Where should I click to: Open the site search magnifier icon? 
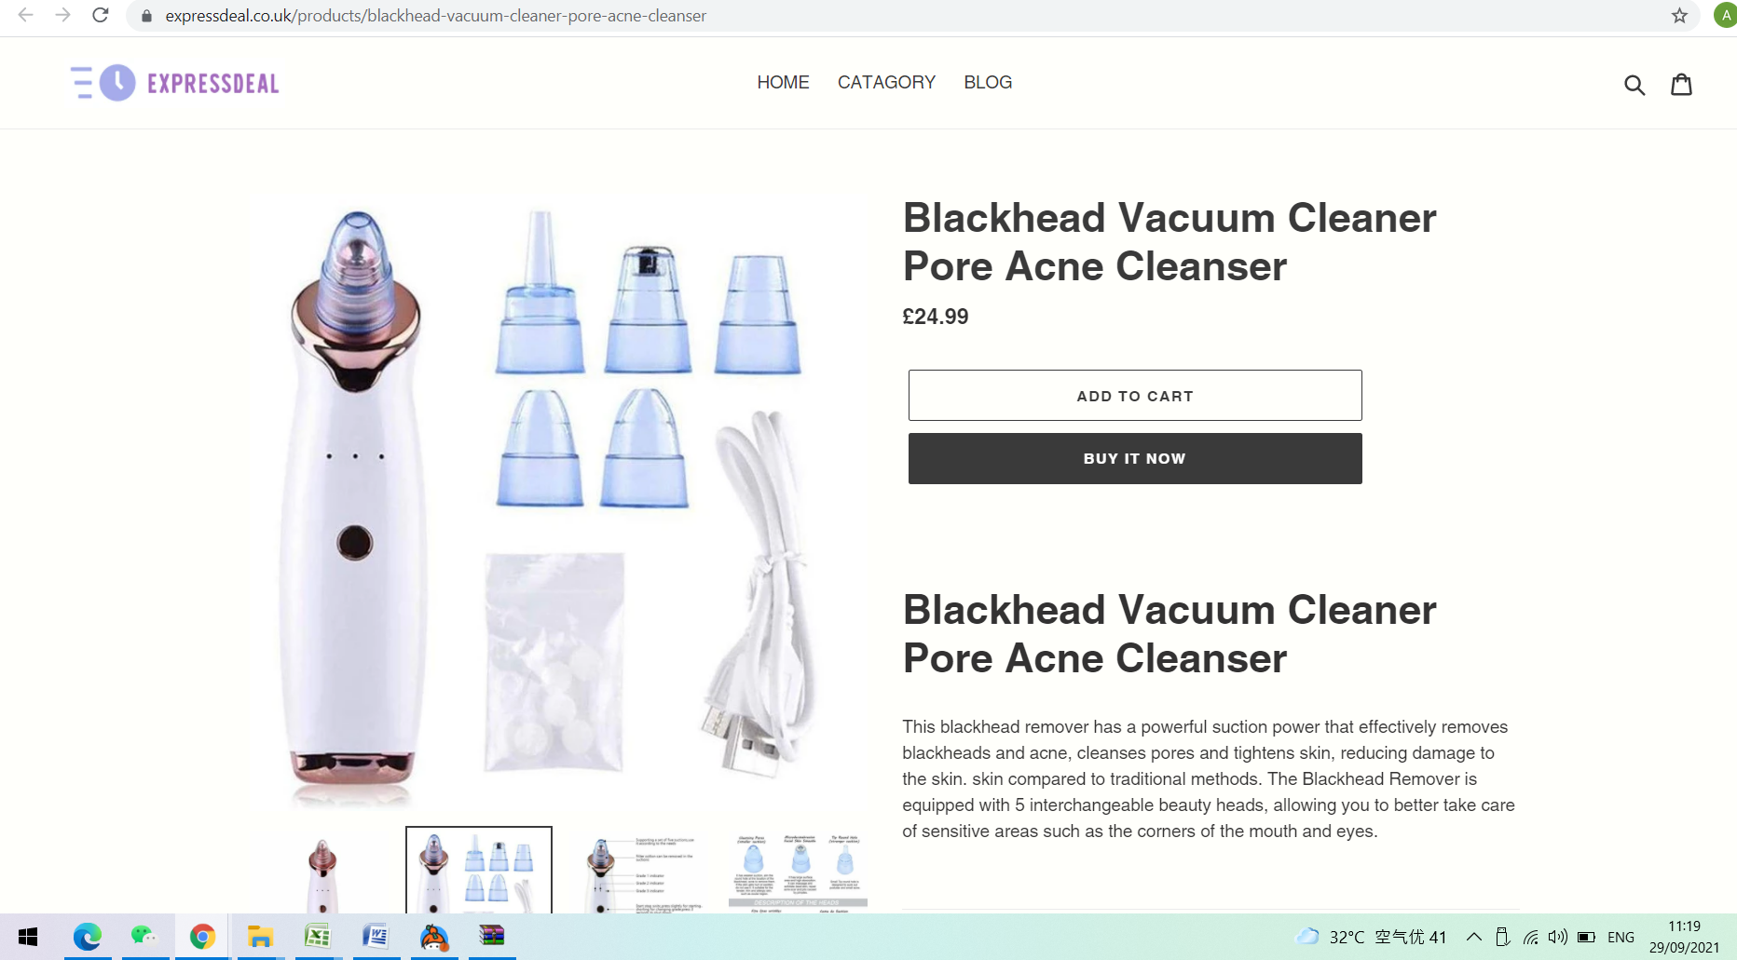coord(1634,85)
